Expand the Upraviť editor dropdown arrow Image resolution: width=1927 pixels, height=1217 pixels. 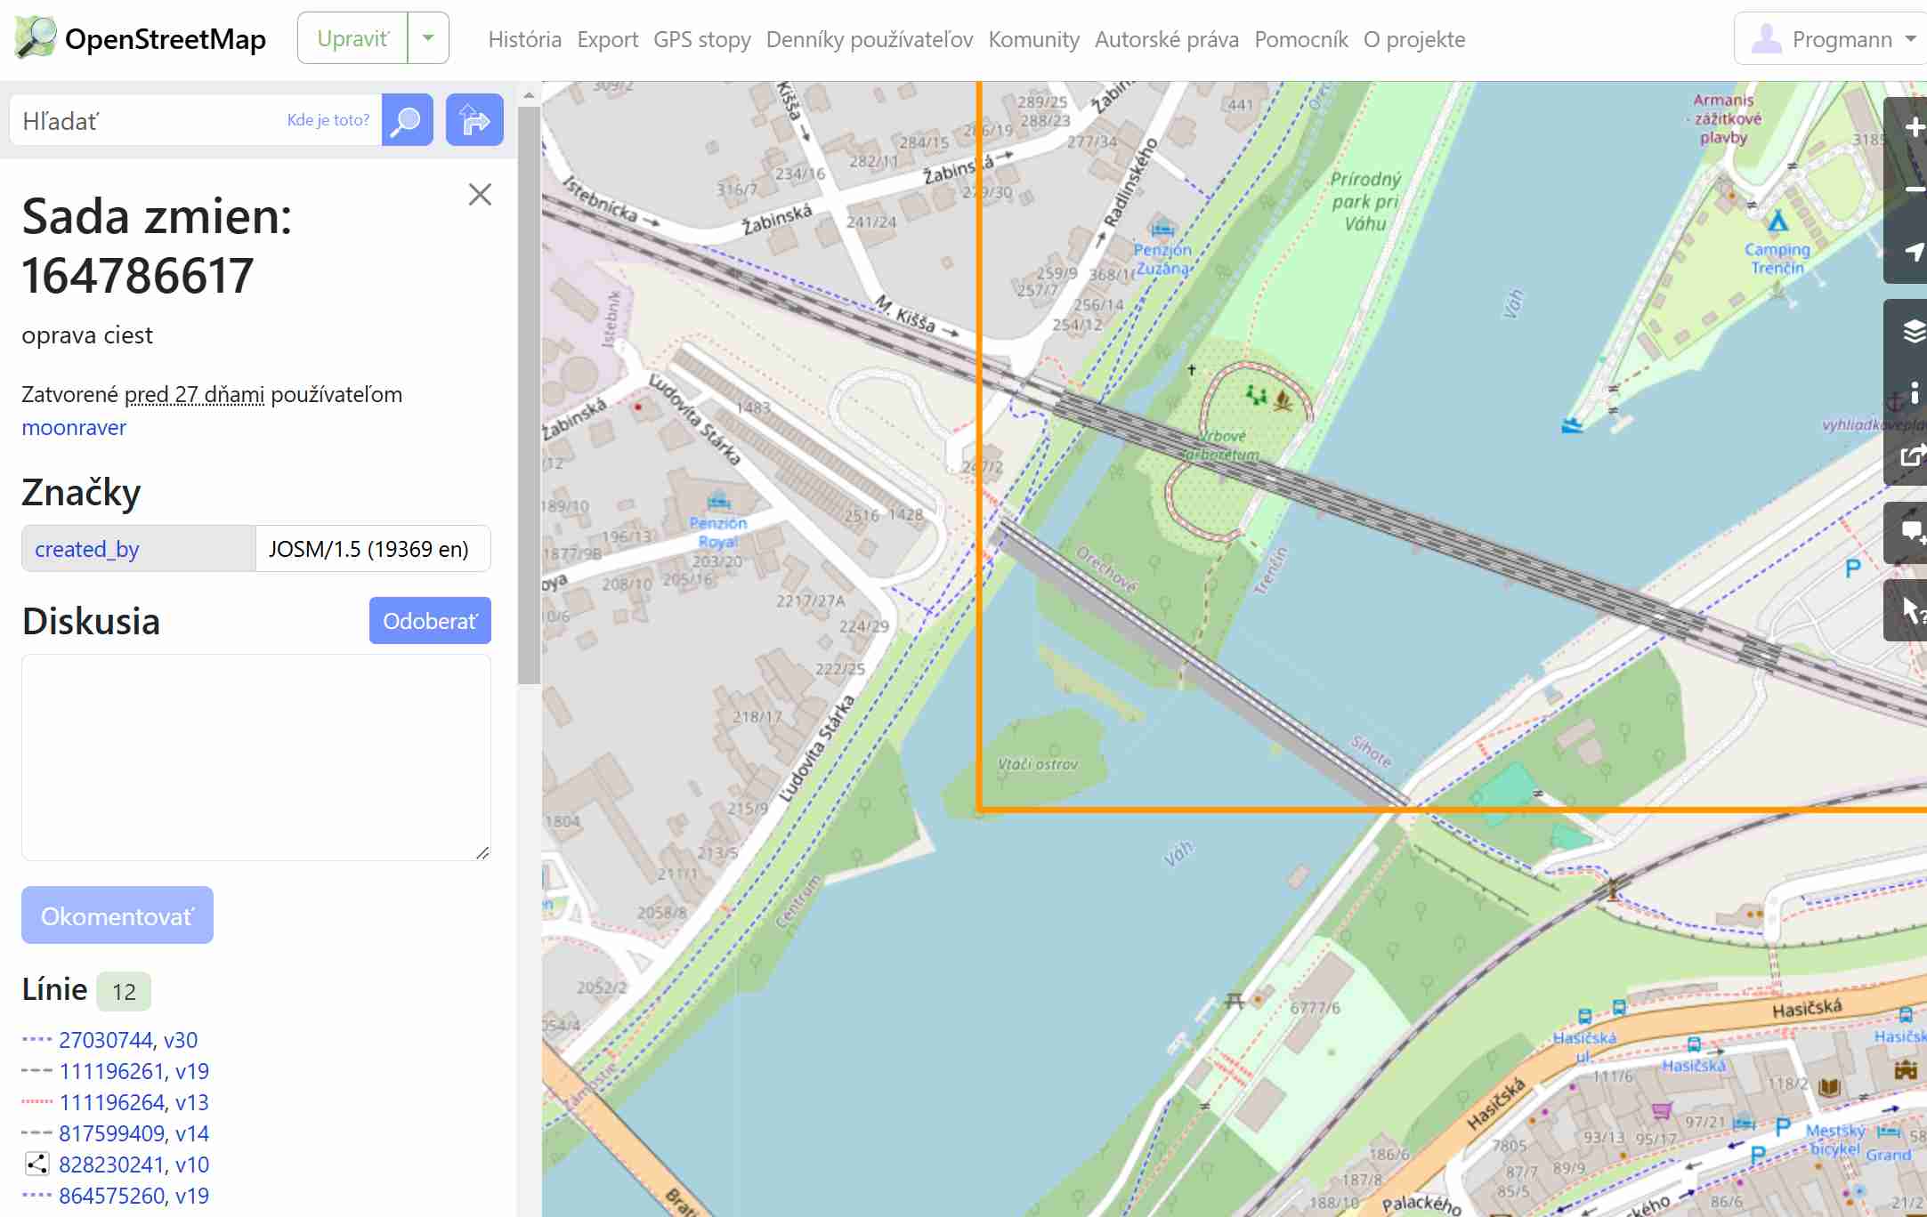428,38
